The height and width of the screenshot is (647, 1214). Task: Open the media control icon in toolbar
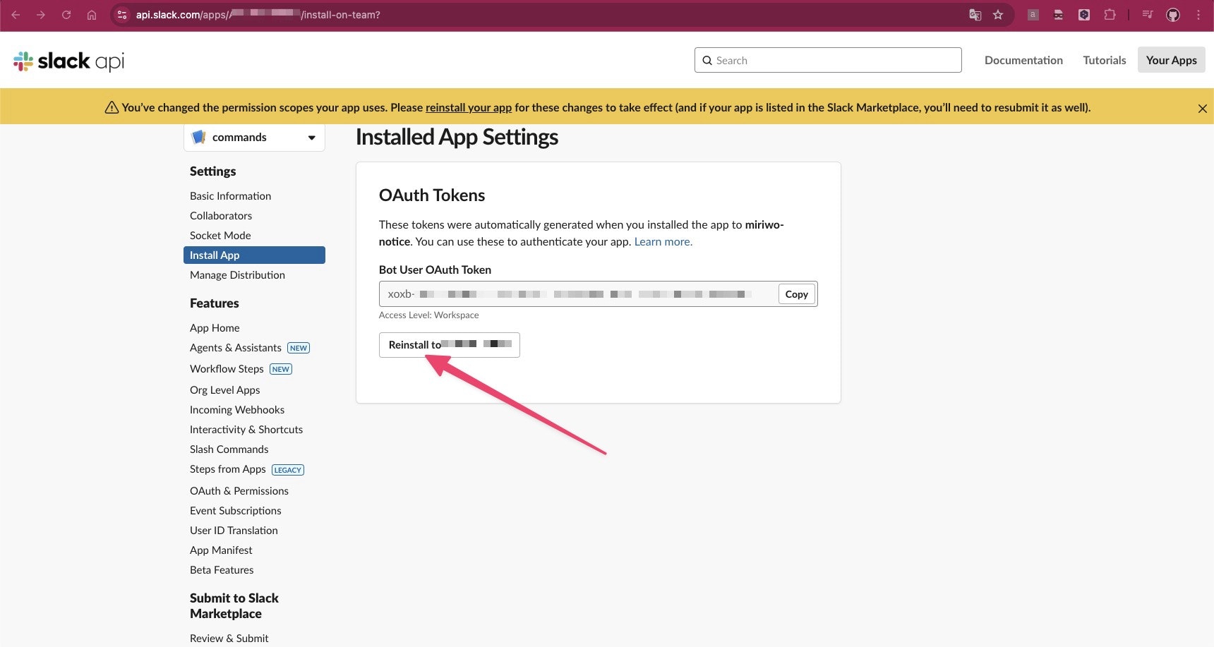[1148, 15]
